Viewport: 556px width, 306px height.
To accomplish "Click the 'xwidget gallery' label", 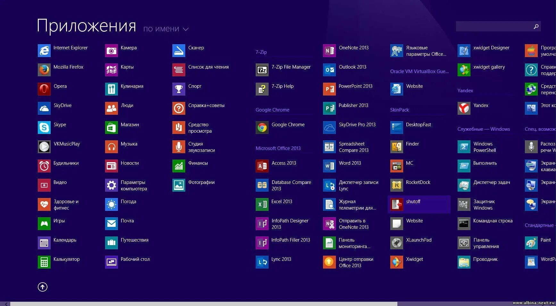I will [489, 67].
